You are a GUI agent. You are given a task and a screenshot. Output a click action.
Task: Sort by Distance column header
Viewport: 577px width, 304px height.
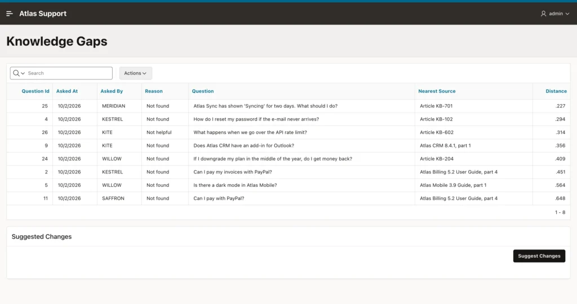[x=556, y=91]
